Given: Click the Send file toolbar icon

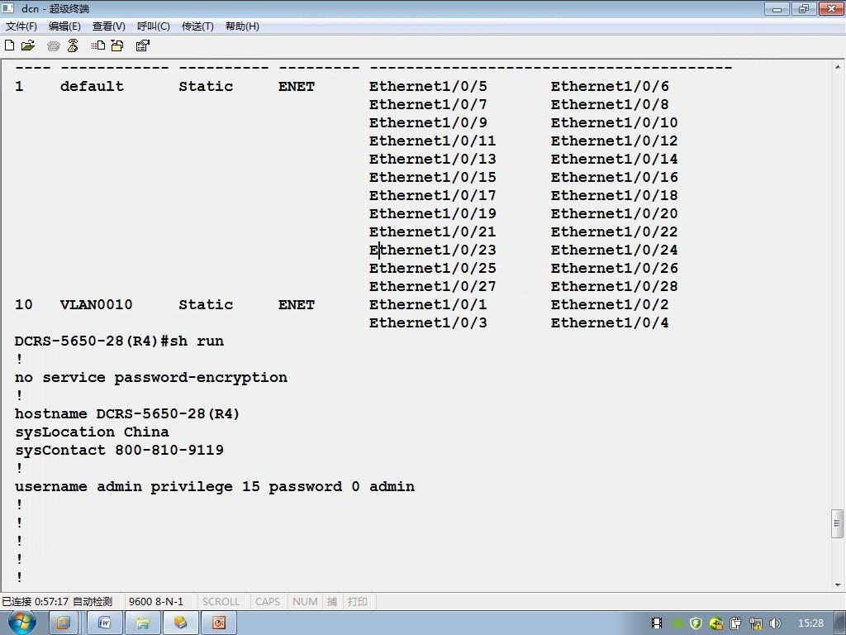Looking at the screenshot, I should click(x=98, y=45).
